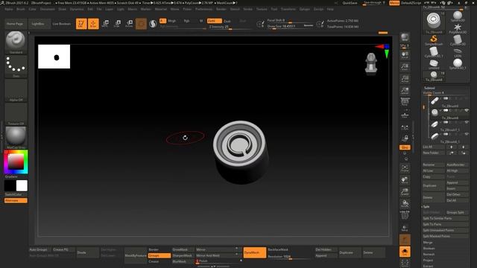Expand the Remesh section
477x268 pixels.
[429, 255]
